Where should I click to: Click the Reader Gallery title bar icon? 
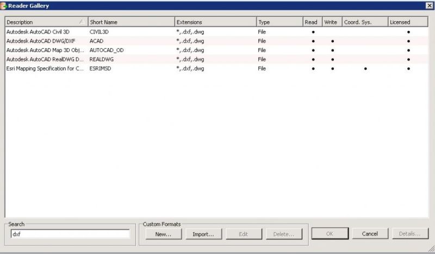pyautogui.click(x=3, y=6)
